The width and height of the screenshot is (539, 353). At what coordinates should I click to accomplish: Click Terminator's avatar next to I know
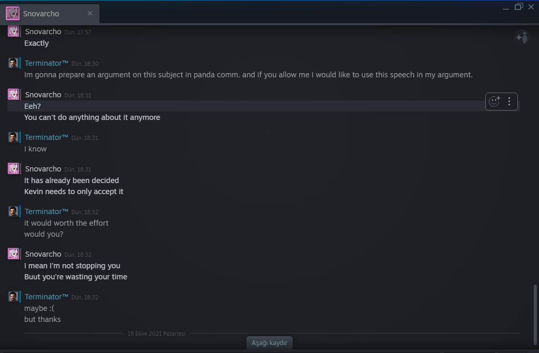[x=13, y=137]
